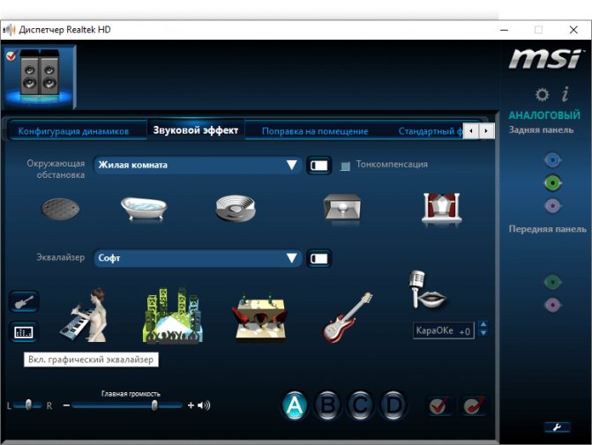Screen dimensions: 592x445
Task: Open the Звуковой эффект tab
Action: click(x=196, y=130)
